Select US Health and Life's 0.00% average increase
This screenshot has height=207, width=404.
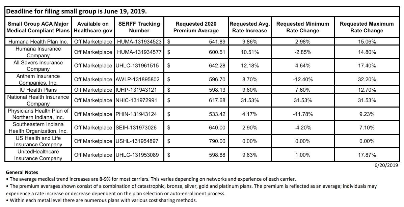click(250, 141)
